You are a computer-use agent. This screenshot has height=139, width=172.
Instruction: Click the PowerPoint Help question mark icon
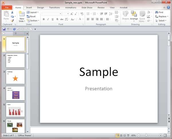click(x=168, y=7)
